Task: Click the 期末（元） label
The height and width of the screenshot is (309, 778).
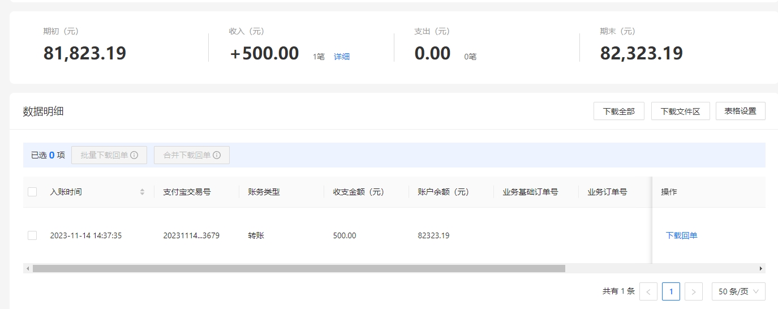Action: tap(617, 32)
